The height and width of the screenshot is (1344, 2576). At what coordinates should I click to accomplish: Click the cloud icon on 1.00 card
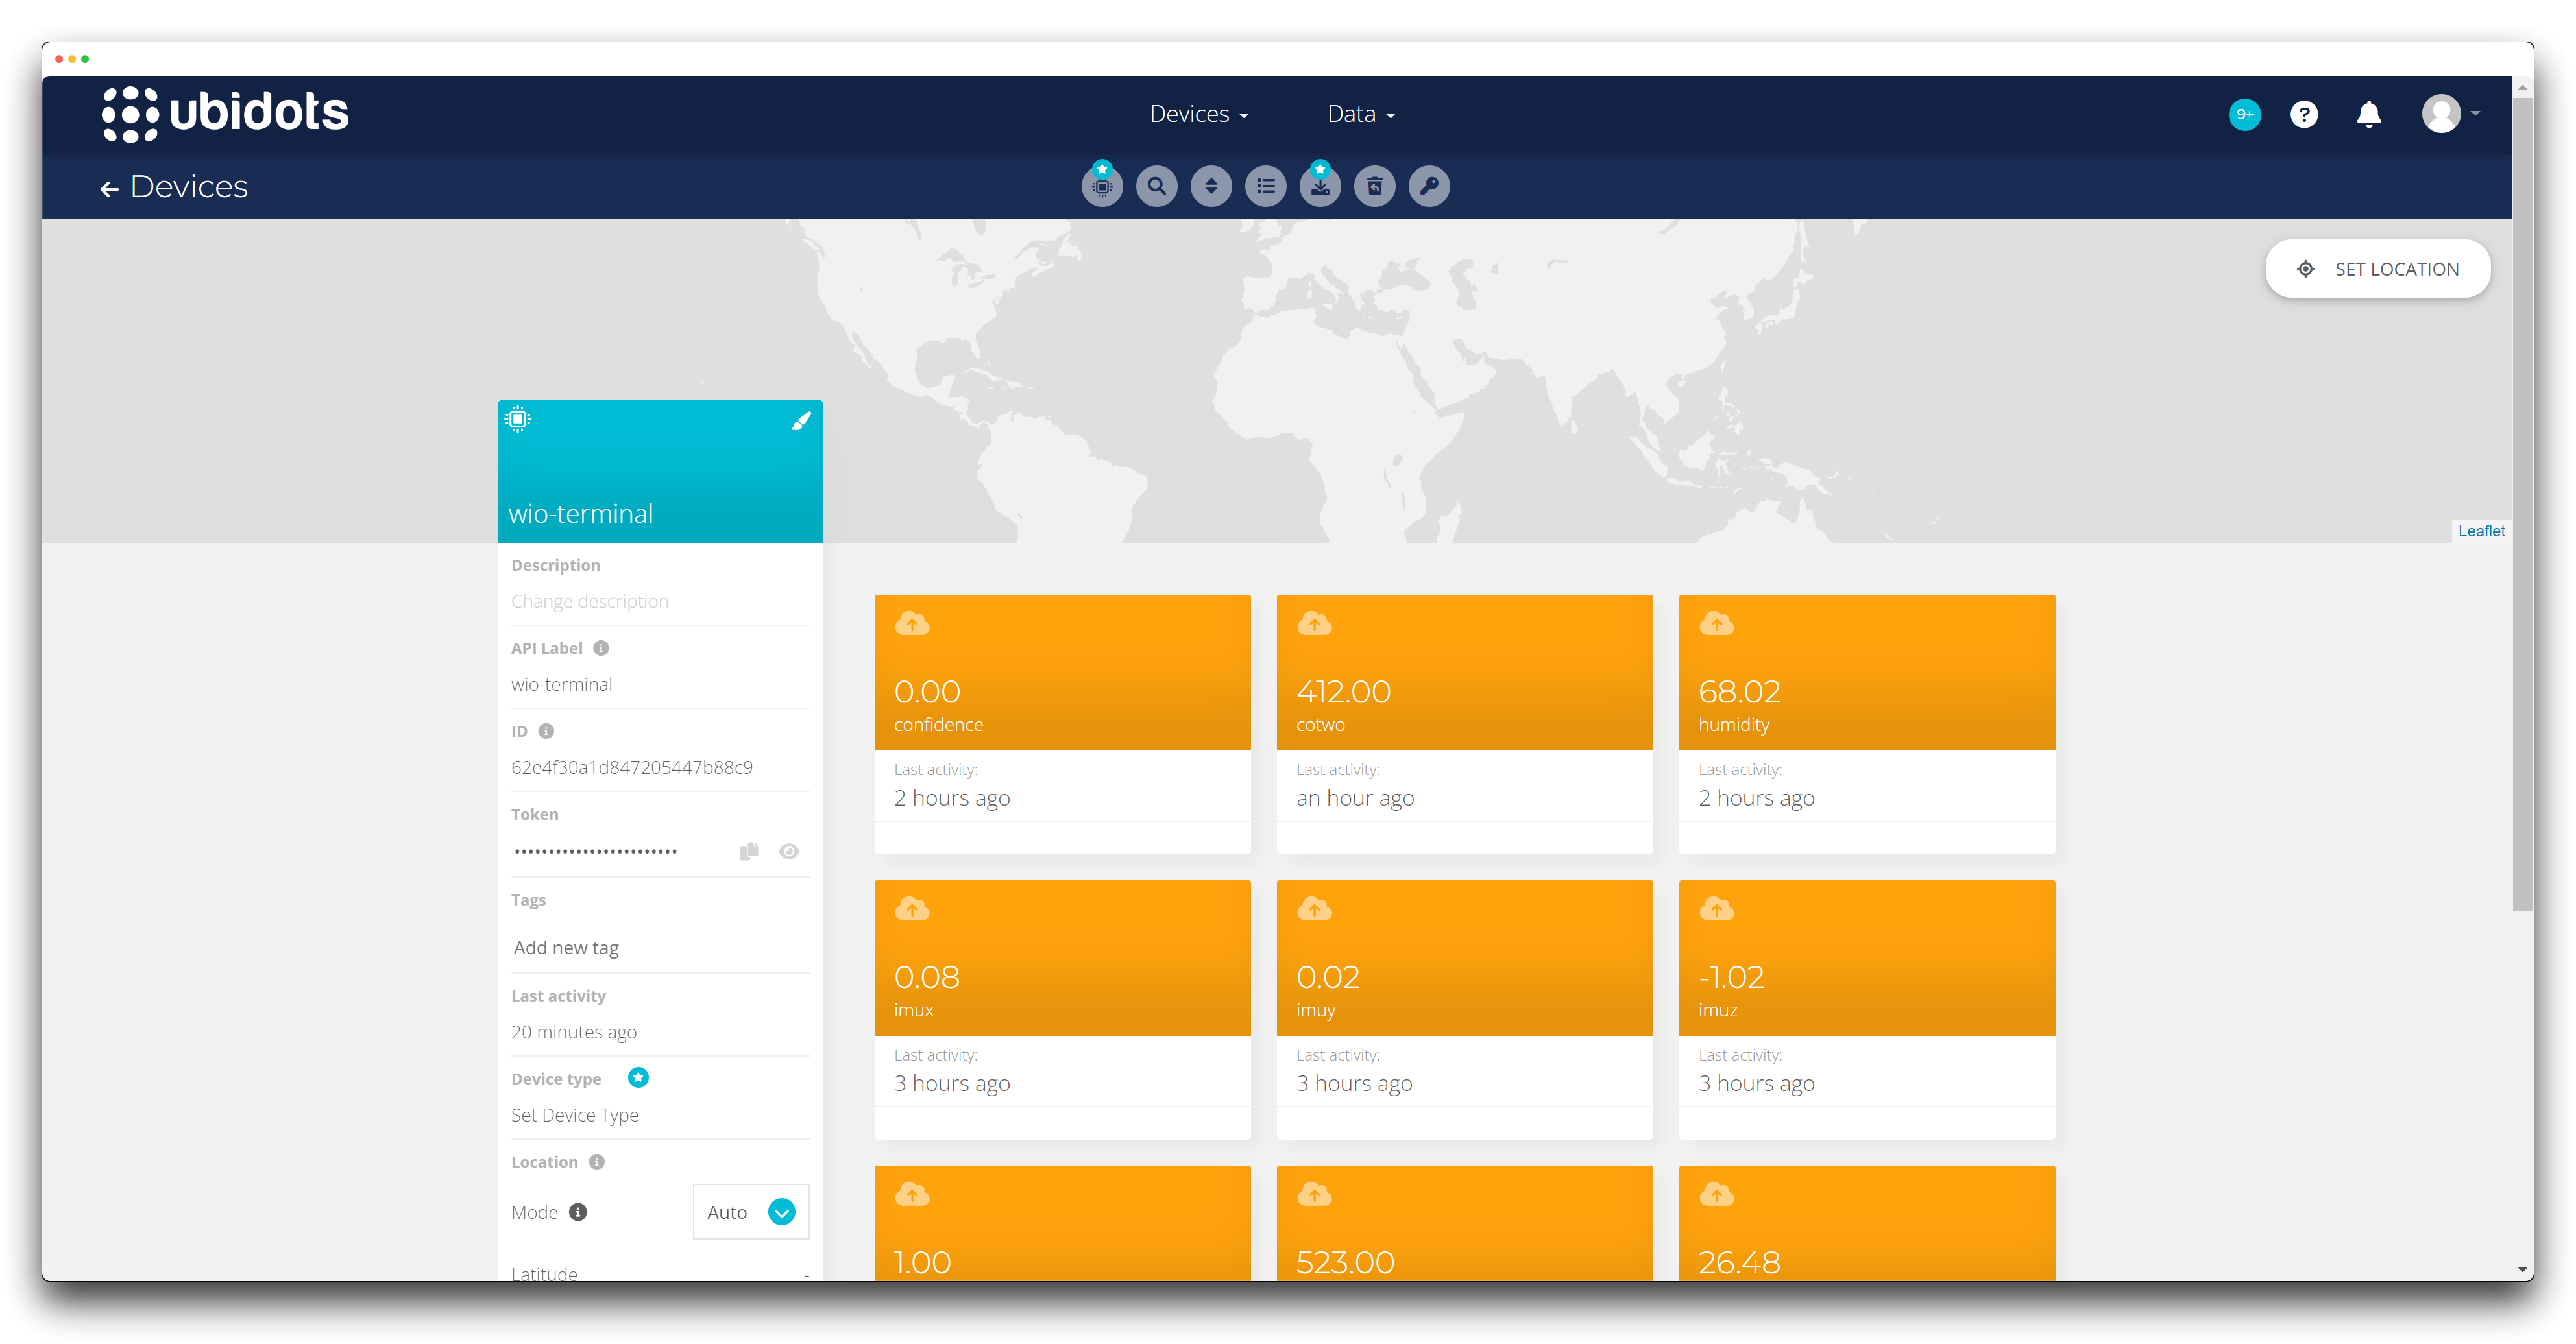point(912,1194)
